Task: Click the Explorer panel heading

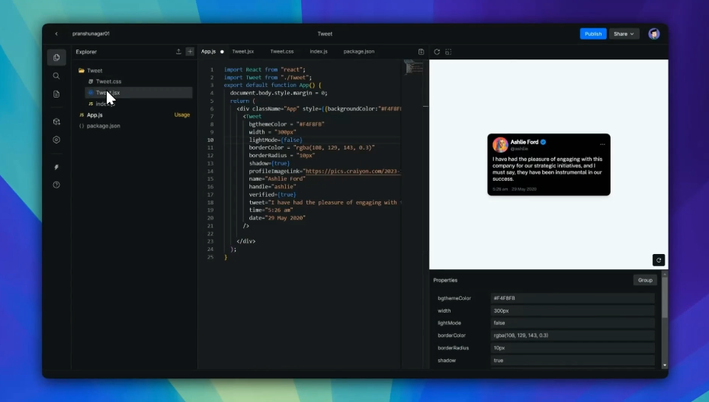Action: click(x=86, y=52)
